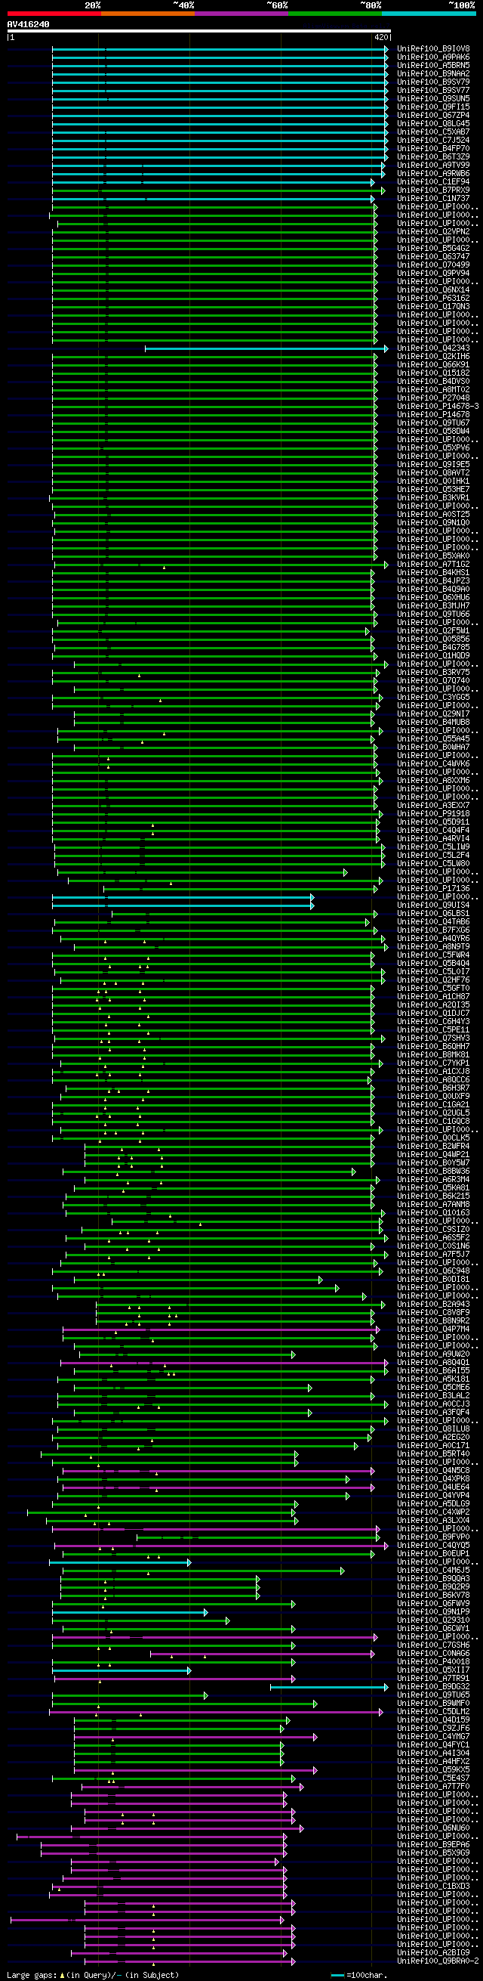Select the UniRef100_A9UW20 label
This screenshot has width=483, height=1981.
point(433,1354)
